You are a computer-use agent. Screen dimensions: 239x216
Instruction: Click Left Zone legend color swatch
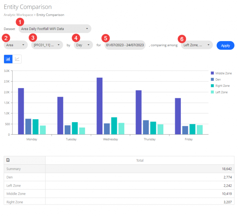coord(212,92)
